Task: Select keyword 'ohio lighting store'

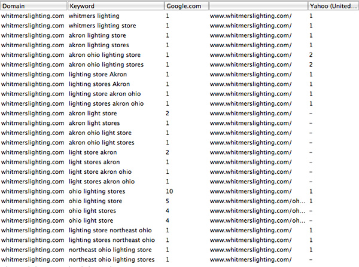Action: 96,201
